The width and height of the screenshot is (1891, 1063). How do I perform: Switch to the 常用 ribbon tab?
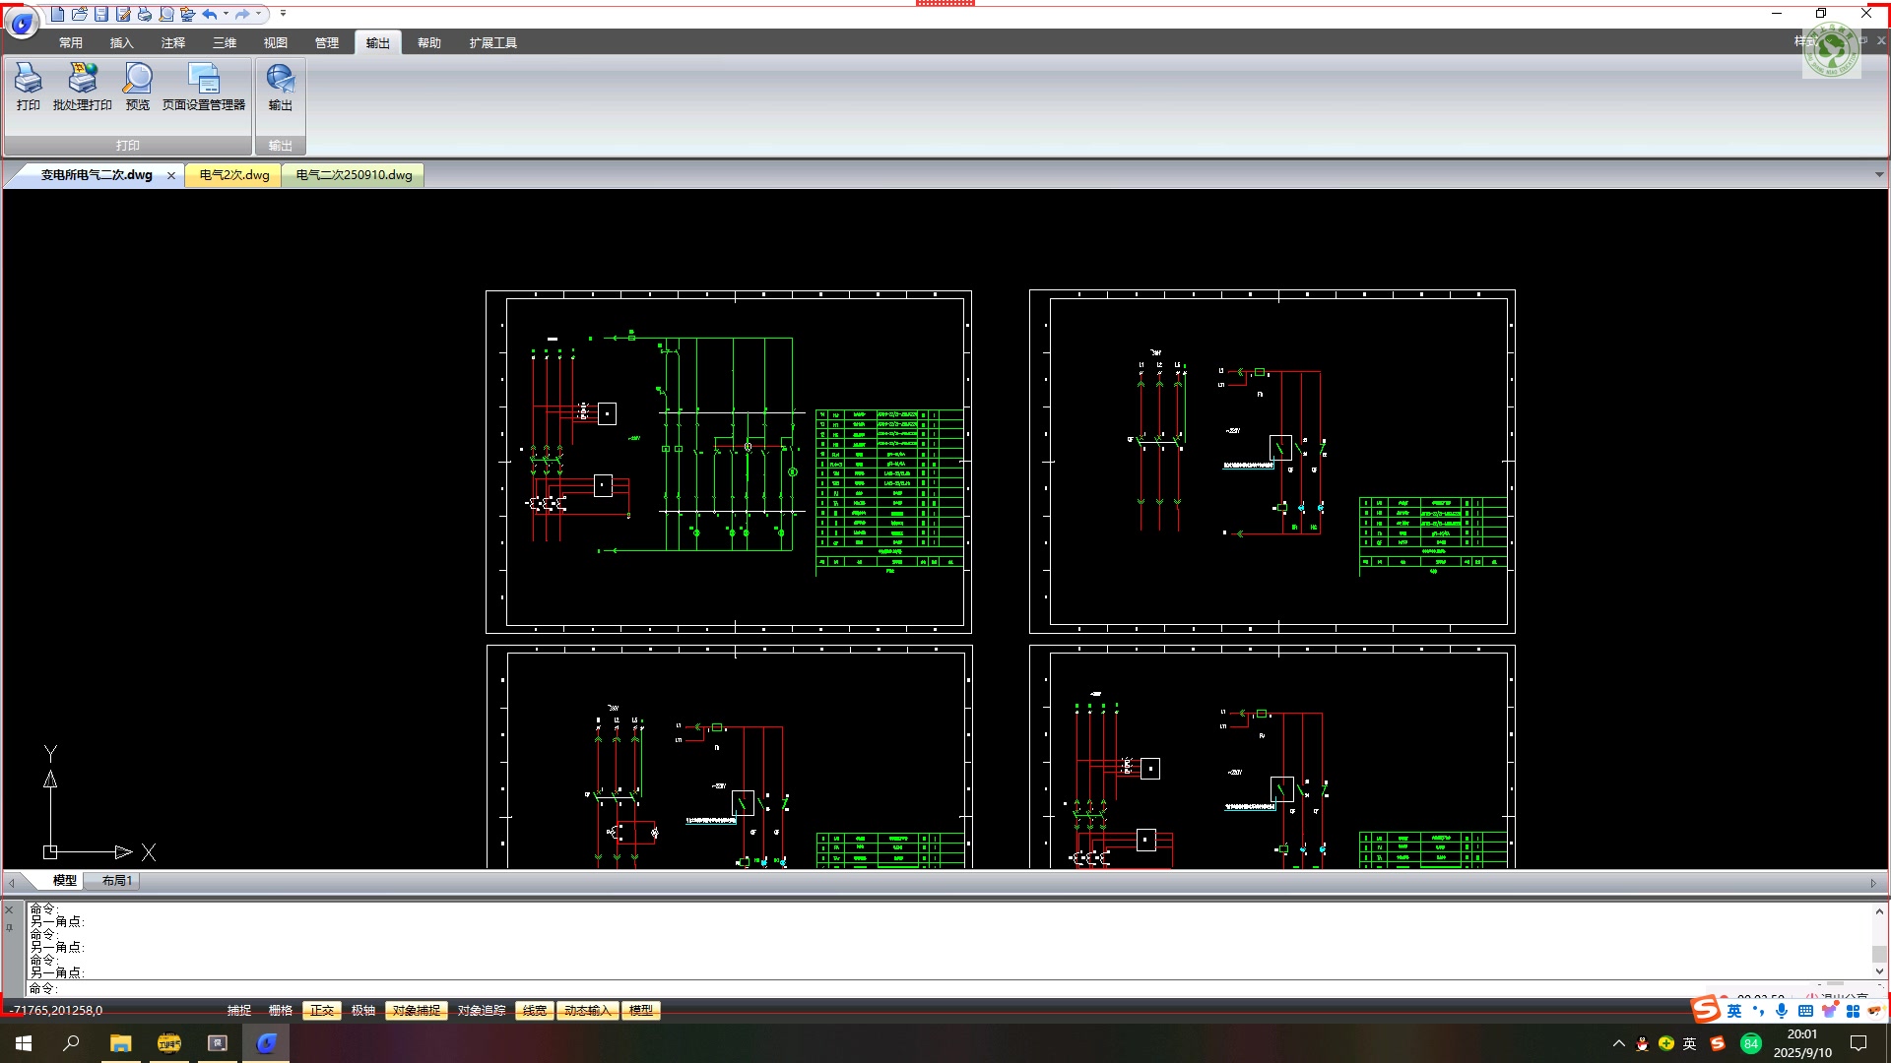71,42
